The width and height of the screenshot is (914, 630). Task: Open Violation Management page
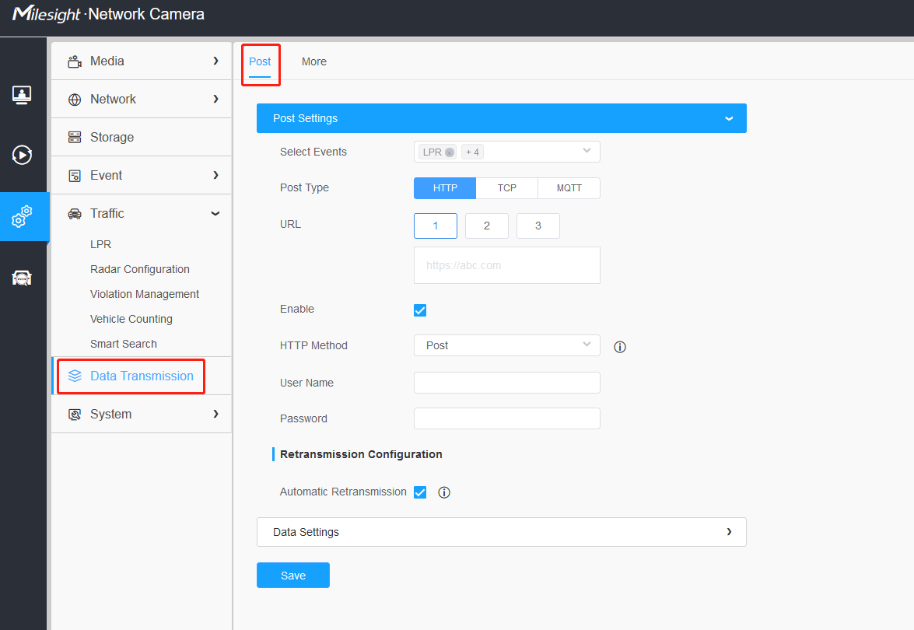pyautogui.click(x=145, y=294)
